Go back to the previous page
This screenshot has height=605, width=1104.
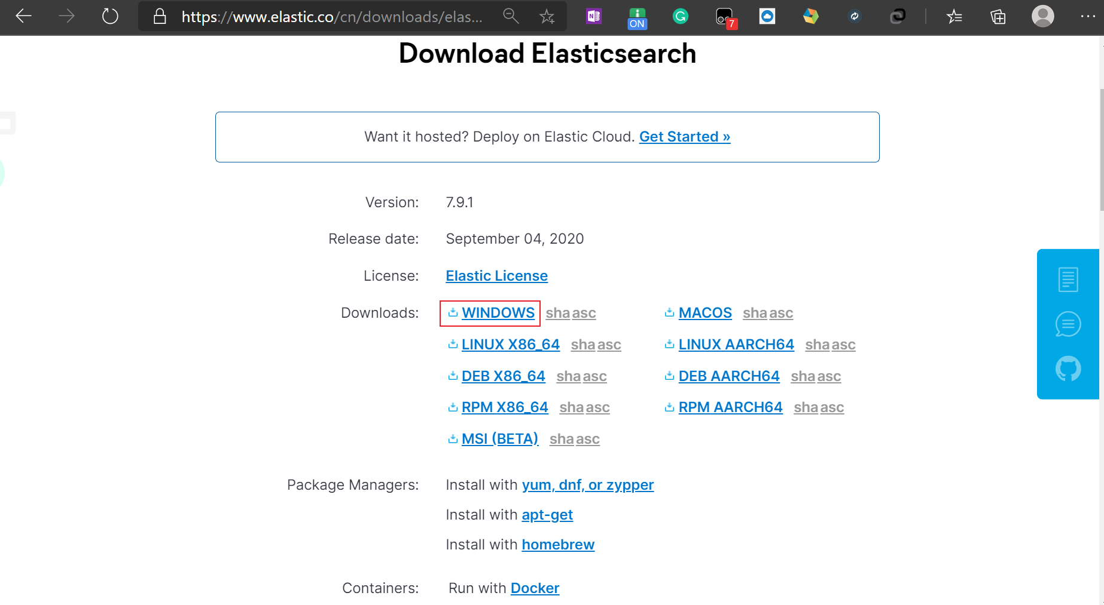tap(24, 16)
